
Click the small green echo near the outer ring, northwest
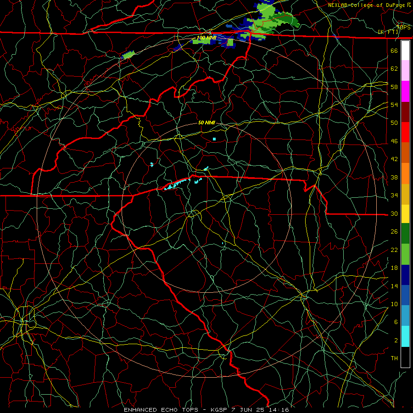(x=128, y=55)
